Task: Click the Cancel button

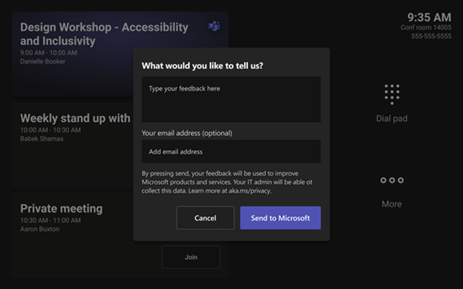Action: (205, 218)
